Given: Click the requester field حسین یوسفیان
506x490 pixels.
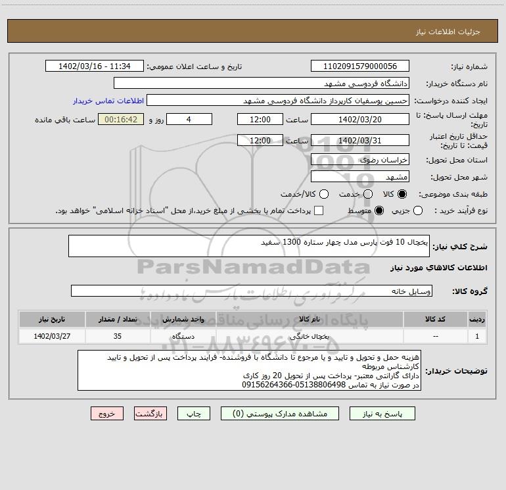Looking at the screenshot, I should 278,101.
